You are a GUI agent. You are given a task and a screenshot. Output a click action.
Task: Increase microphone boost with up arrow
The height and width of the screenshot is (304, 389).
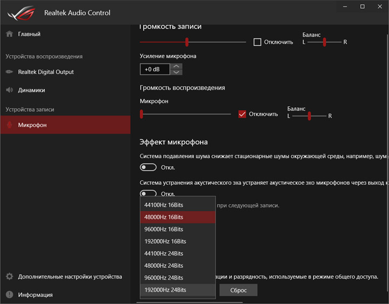click(176, 66)
